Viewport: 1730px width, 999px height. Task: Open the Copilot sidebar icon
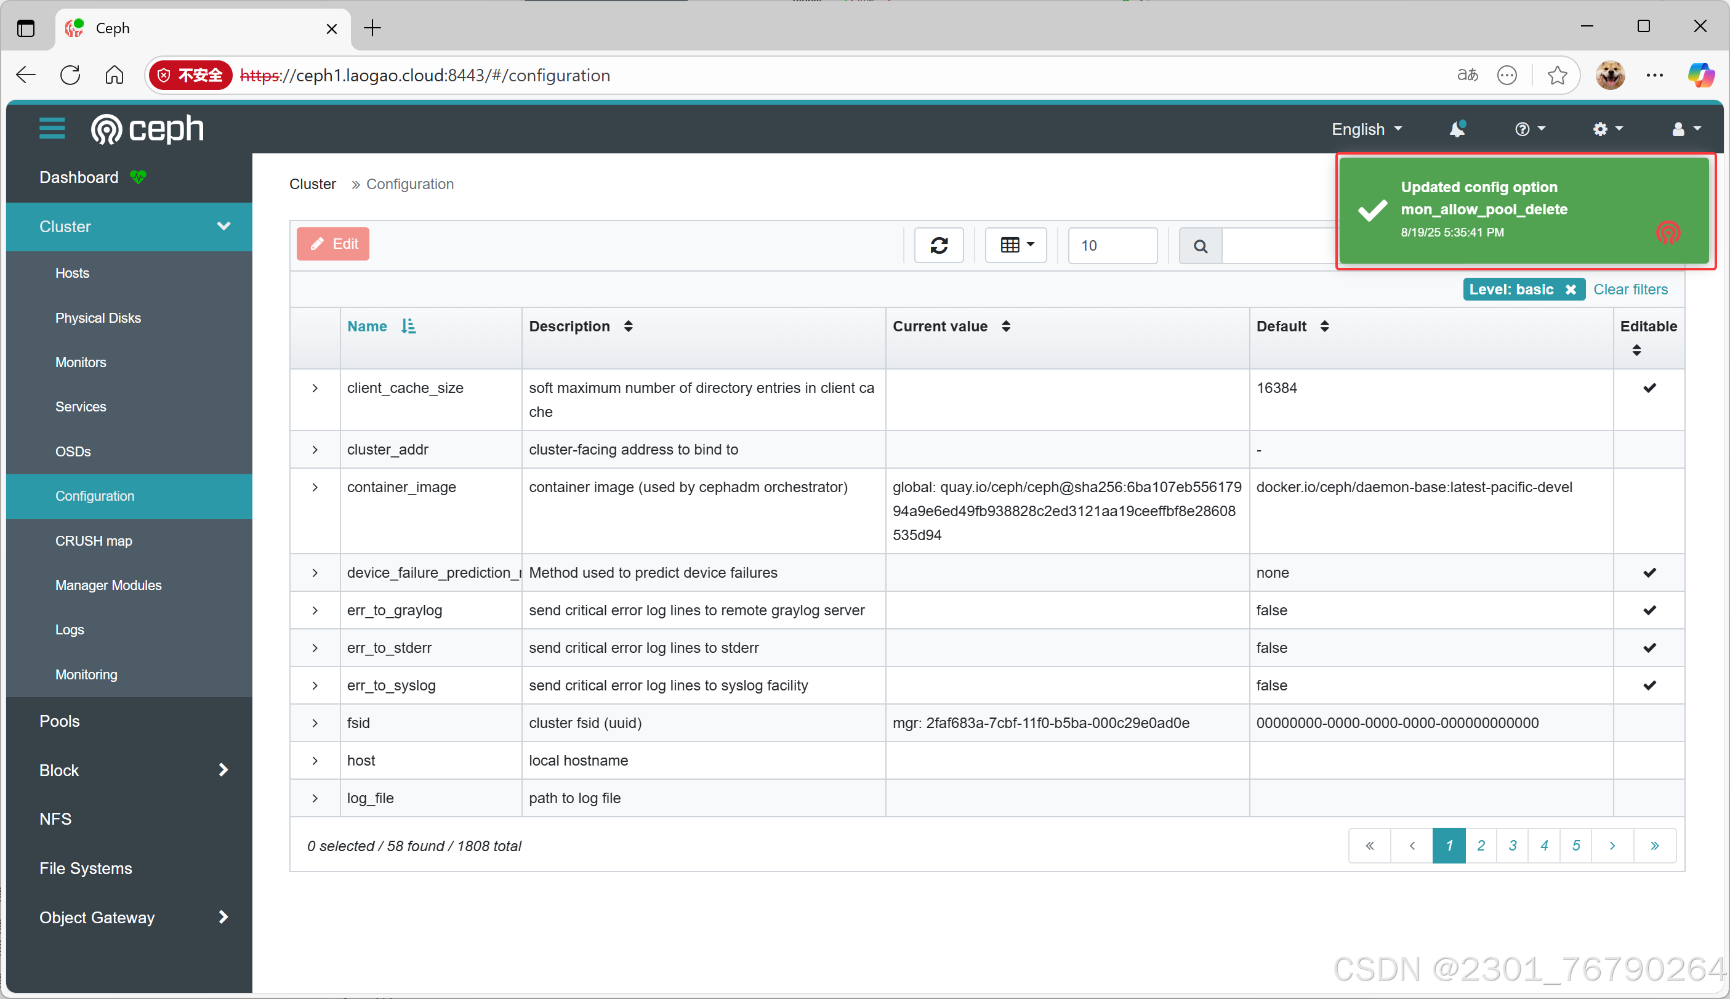pyautogui.click(x=1700, y=75)
